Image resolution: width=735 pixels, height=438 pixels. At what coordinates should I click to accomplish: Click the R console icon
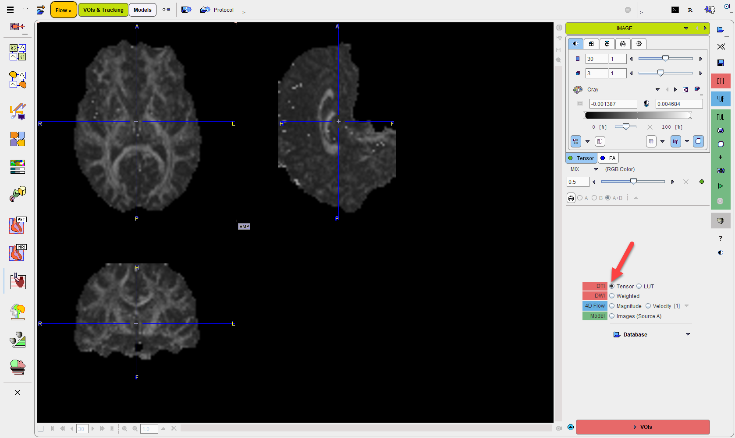point(690,10)
